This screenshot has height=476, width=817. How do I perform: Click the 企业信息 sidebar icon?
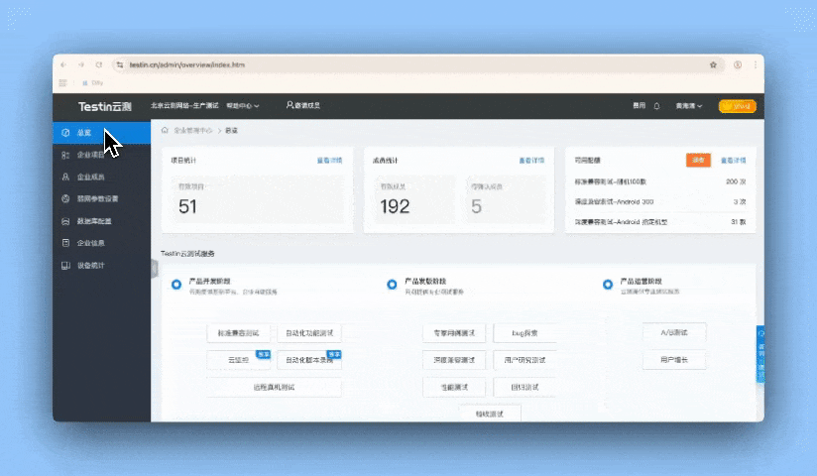(x=65, y=243)
